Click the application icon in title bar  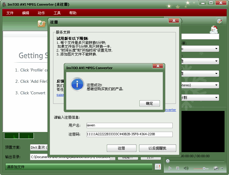coord(4,4)
